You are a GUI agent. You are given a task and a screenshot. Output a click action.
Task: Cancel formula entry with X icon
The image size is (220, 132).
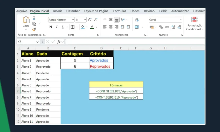pyautogui.click(x=47, y=42)
